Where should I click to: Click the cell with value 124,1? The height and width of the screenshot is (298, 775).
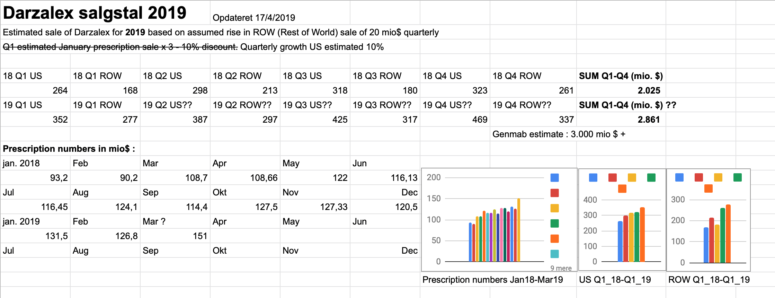(x=106, y=207)
